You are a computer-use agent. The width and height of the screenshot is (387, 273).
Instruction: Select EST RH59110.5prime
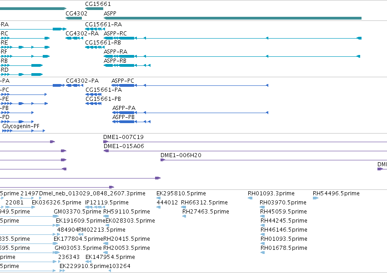click(126, 212)
